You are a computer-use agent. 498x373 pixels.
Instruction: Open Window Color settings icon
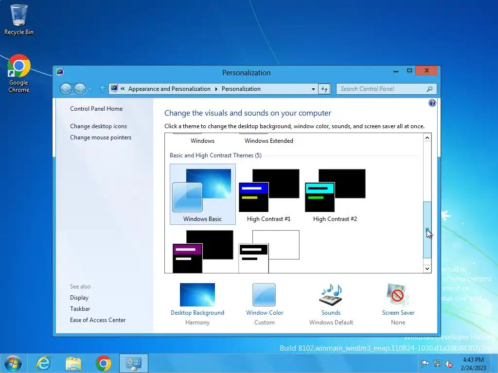coord(264,295)
